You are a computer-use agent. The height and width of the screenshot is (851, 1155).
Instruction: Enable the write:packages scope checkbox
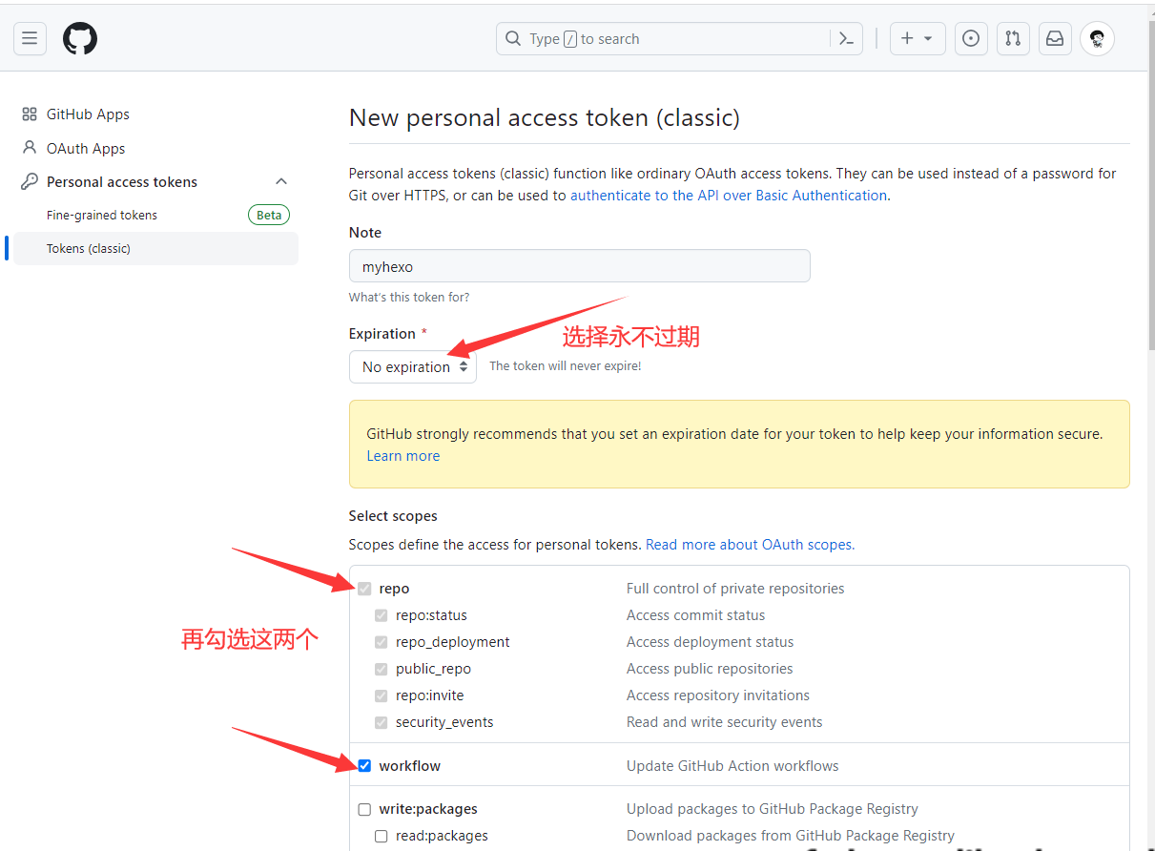click(364, 810)
